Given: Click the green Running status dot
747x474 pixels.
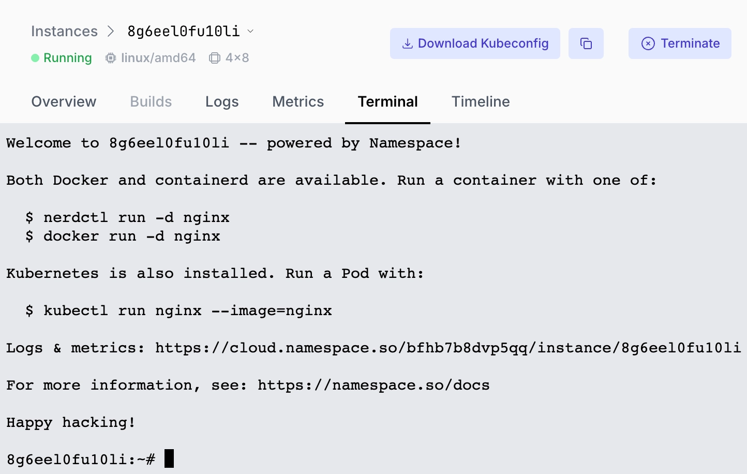Looking at the screenshot, I should 35,58.
